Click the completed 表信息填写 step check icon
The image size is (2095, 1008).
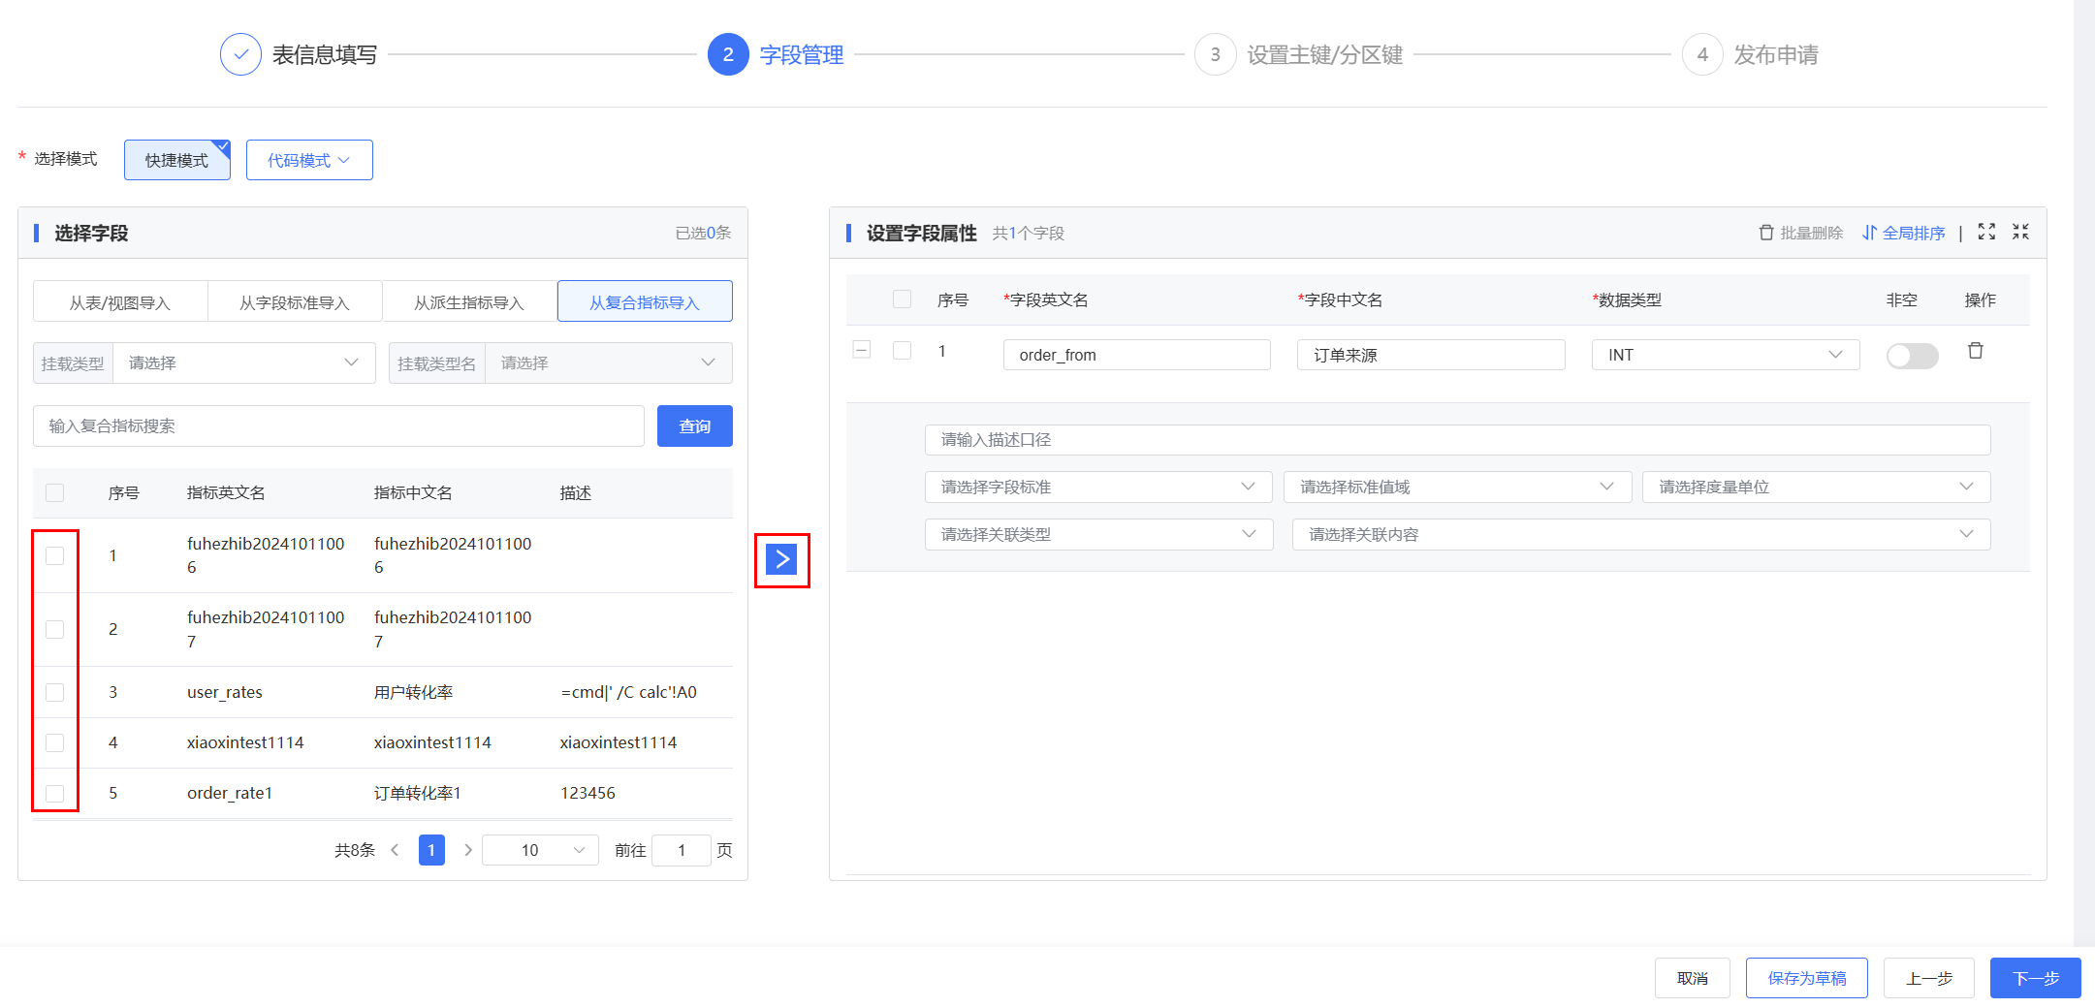point(240,54)
